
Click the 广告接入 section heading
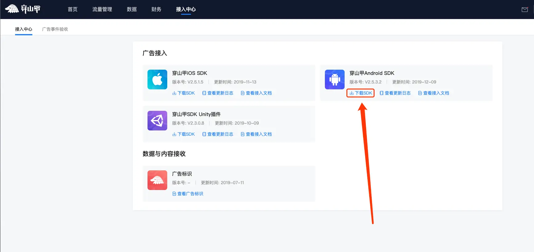tap(155, 53)
